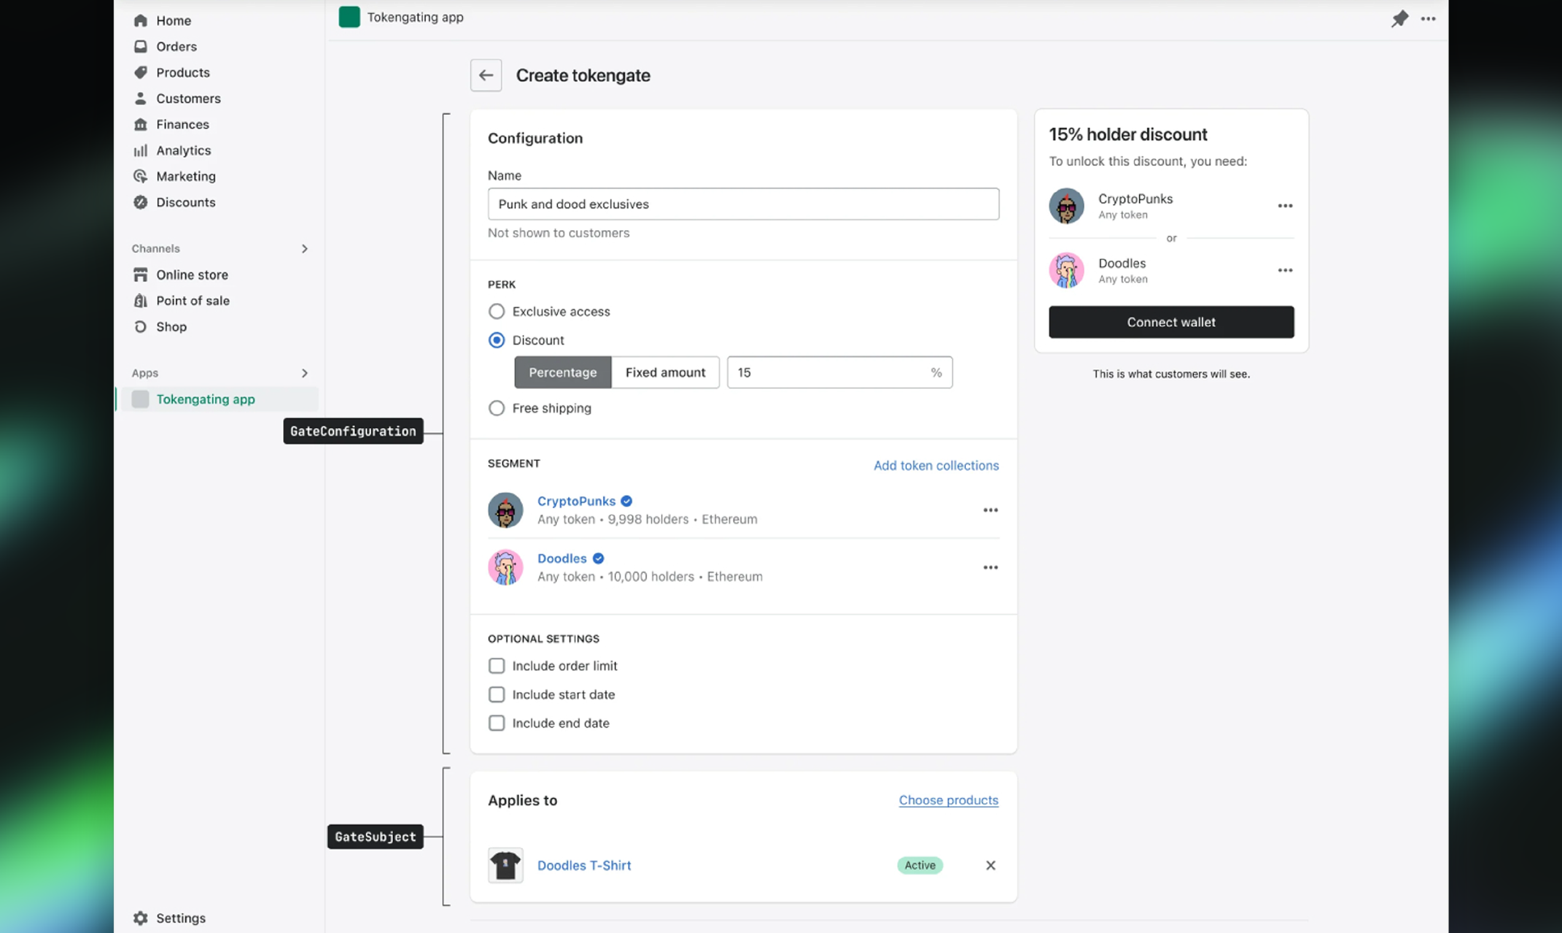Navigate to Products
Image resolution: width=1562 pixels, height=933 pixels.
pyautogui.click(x=183, y=72)
